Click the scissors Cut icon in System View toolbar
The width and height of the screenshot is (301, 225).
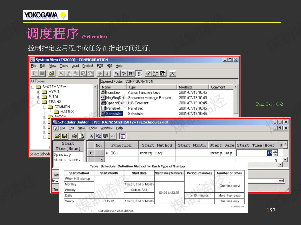[x=69, y=73]
